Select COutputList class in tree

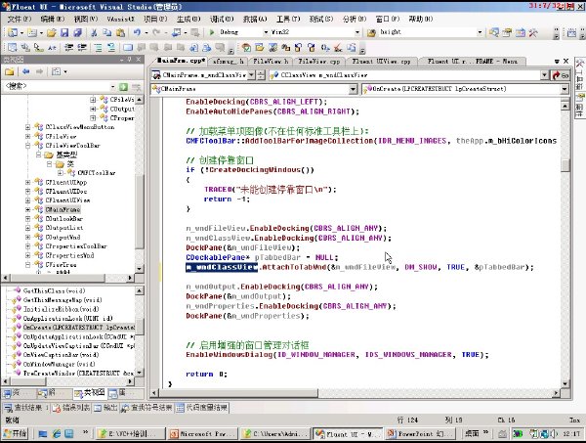click(63, 228)
